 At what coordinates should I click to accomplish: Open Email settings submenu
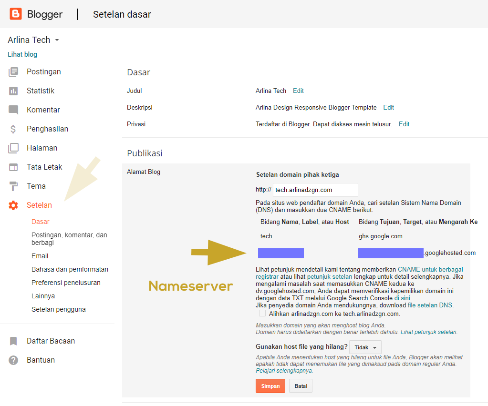pos(40,256)
